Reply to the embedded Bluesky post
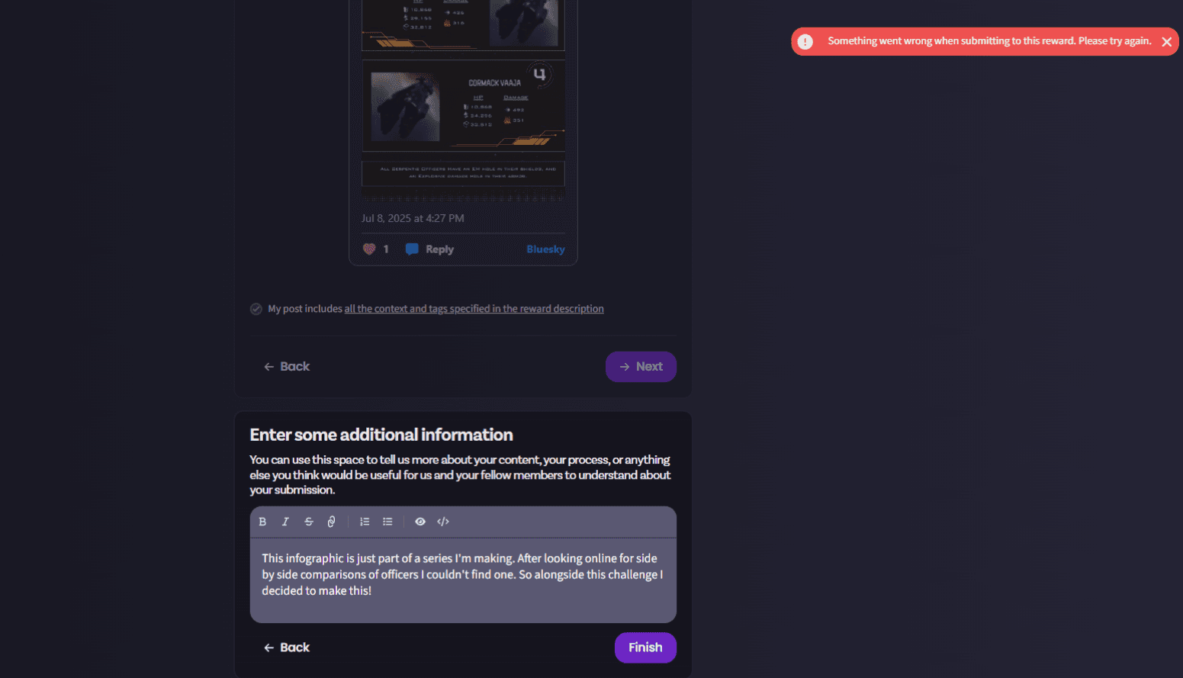 pos(429,249)
